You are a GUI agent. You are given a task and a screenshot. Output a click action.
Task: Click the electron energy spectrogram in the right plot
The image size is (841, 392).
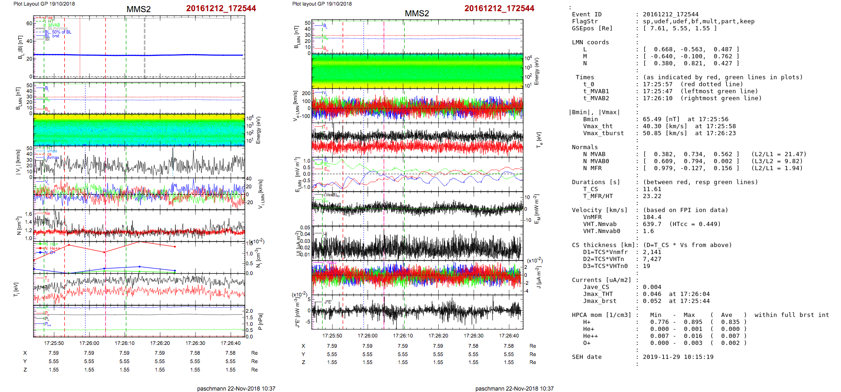coord(417,70)
